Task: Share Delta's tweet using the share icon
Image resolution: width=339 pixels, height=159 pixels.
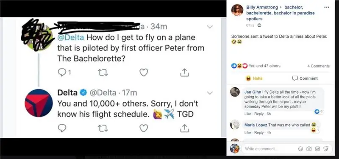Action: (184, 128)
